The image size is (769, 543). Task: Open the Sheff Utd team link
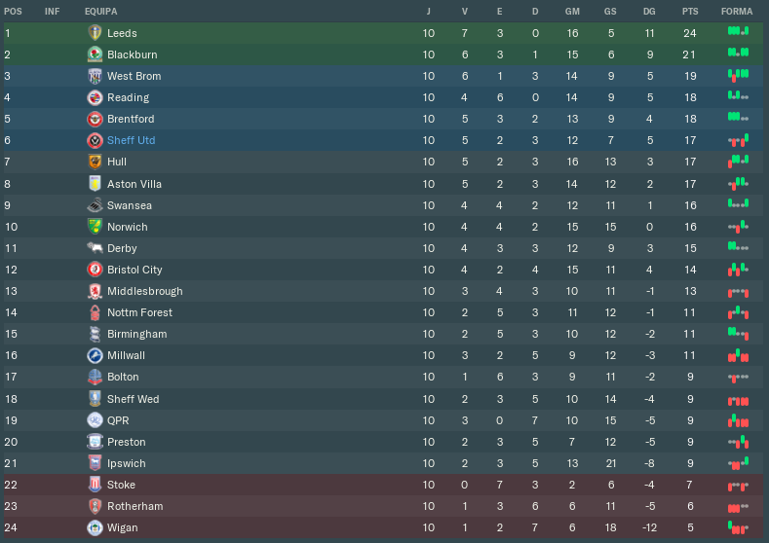pos(131,140)
